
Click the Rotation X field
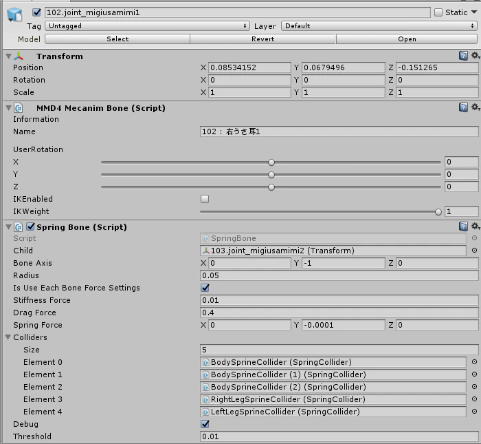coord(249,80)
